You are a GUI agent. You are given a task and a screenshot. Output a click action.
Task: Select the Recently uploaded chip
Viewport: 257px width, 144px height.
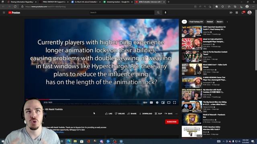220,22
